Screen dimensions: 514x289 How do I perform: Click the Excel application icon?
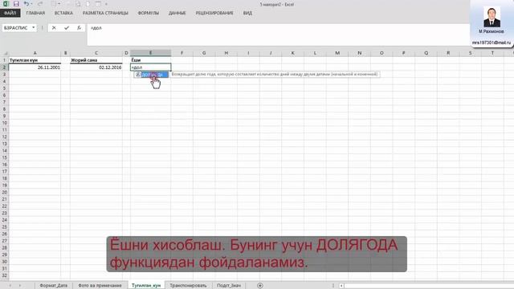6,4
